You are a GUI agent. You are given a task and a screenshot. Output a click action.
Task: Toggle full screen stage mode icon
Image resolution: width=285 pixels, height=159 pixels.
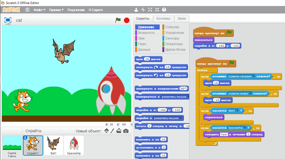[x=8, y=20]
